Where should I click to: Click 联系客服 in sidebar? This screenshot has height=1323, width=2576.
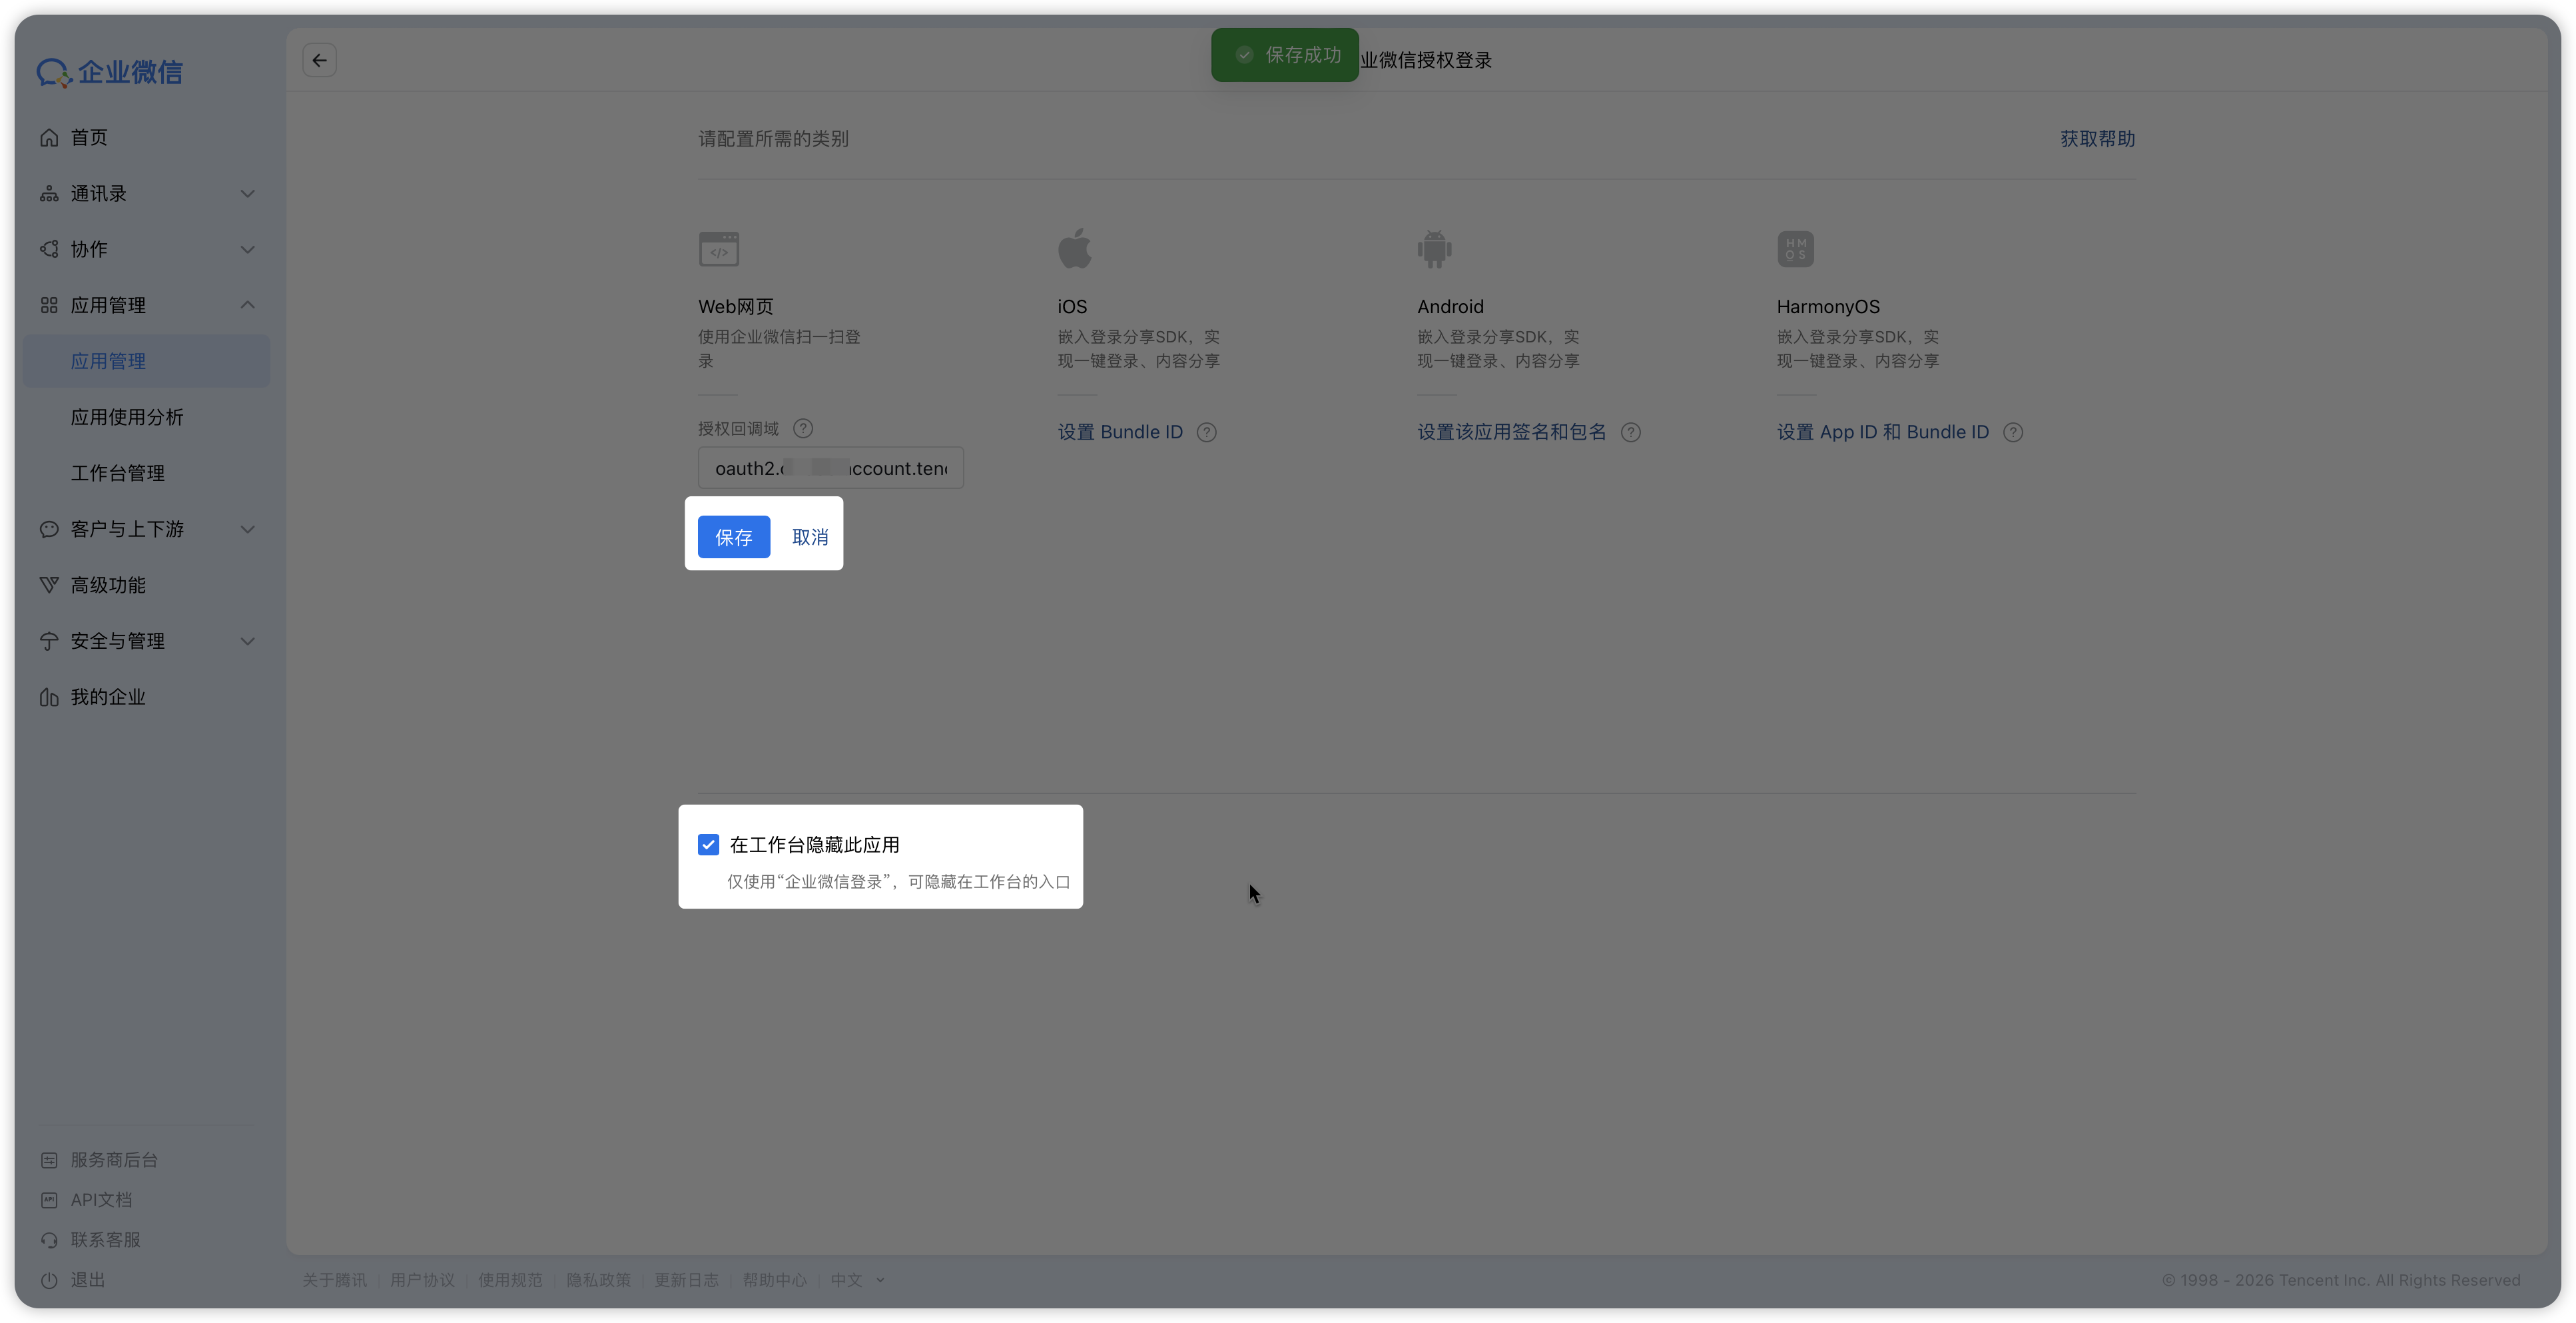coord(105,1240)
